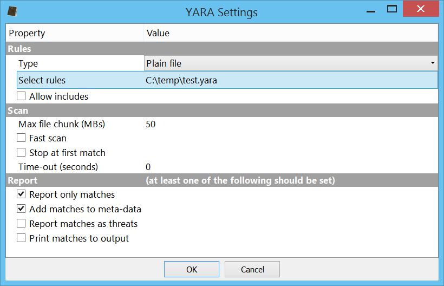This screenshot has width=444, height=286.
Task: Select the rules path C:\temp\test.yara field
Action: (x=291, y=80)
